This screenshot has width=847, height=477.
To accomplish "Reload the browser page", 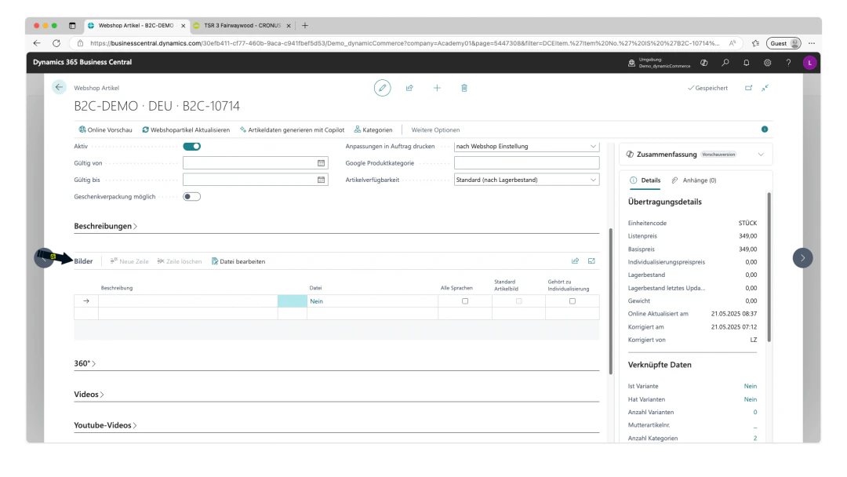I will coord(56,43).
